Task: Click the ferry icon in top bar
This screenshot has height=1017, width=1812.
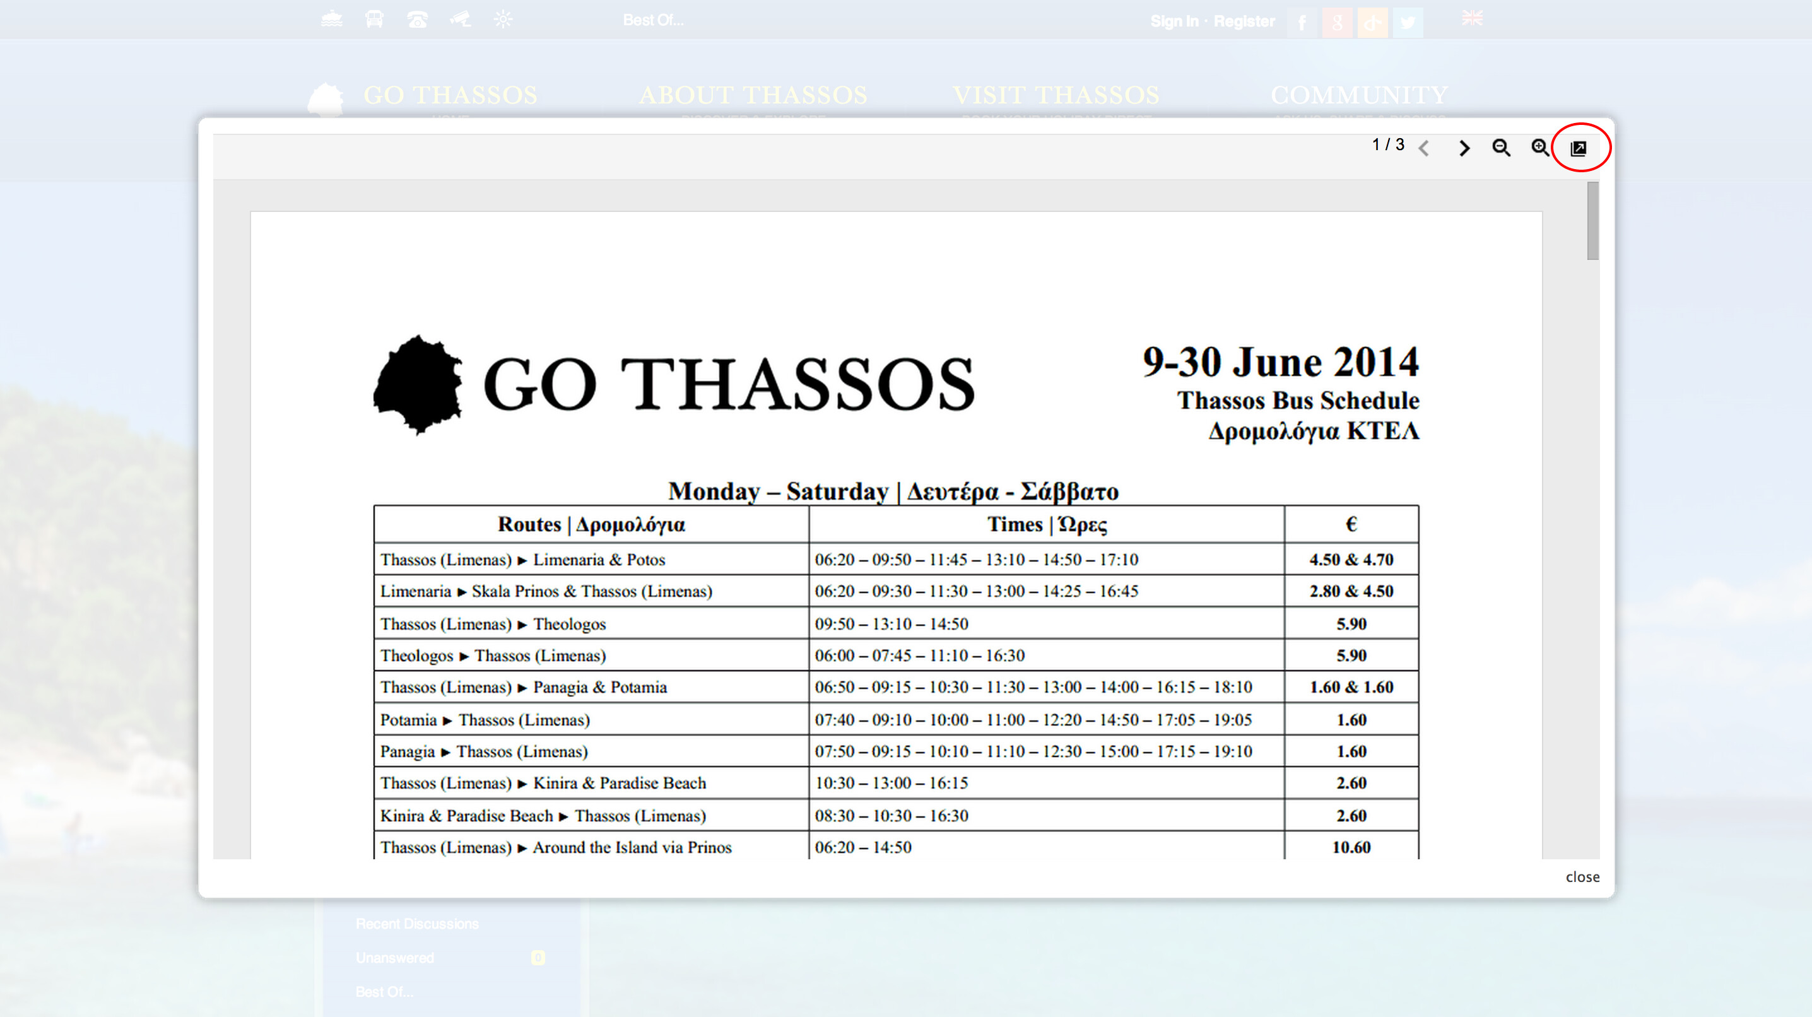Action: pos(332,20)
